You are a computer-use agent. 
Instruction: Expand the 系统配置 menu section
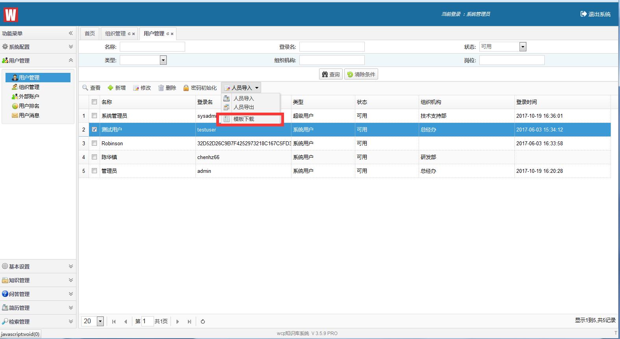(38, 46)
